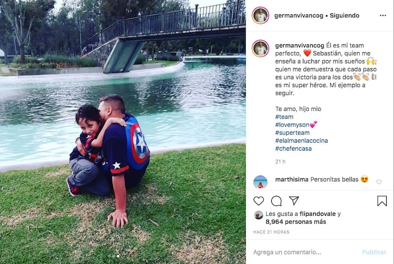
Task: Toggle the Siguiendo follow status
Action: tap(344, 16)
